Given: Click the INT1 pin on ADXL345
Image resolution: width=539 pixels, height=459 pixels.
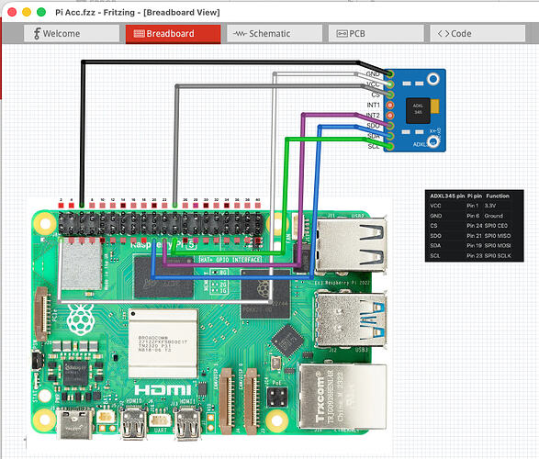Looking at the screenshot, I should pyautogui.click(x=390, y=105).
